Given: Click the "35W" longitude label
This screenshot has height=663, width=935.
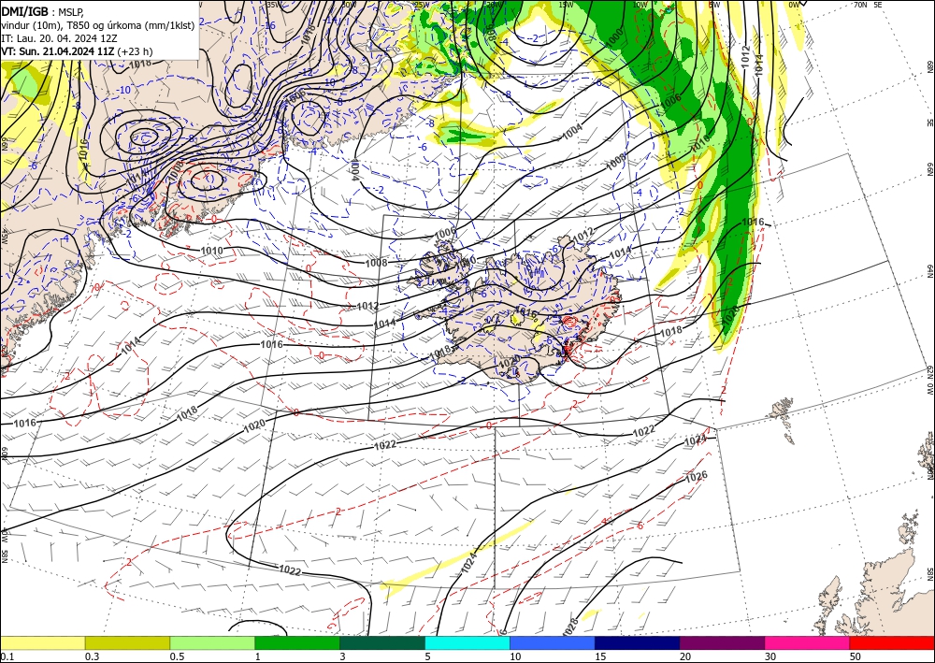Looking at the screenshot, I should coord(273,4).
